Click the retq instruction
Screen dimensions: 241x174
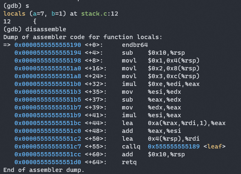pyautogui.click(x=129, y=162)
